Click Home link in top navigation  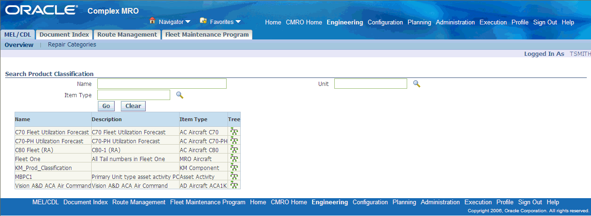pyautogui.click(x=273, y=23)
